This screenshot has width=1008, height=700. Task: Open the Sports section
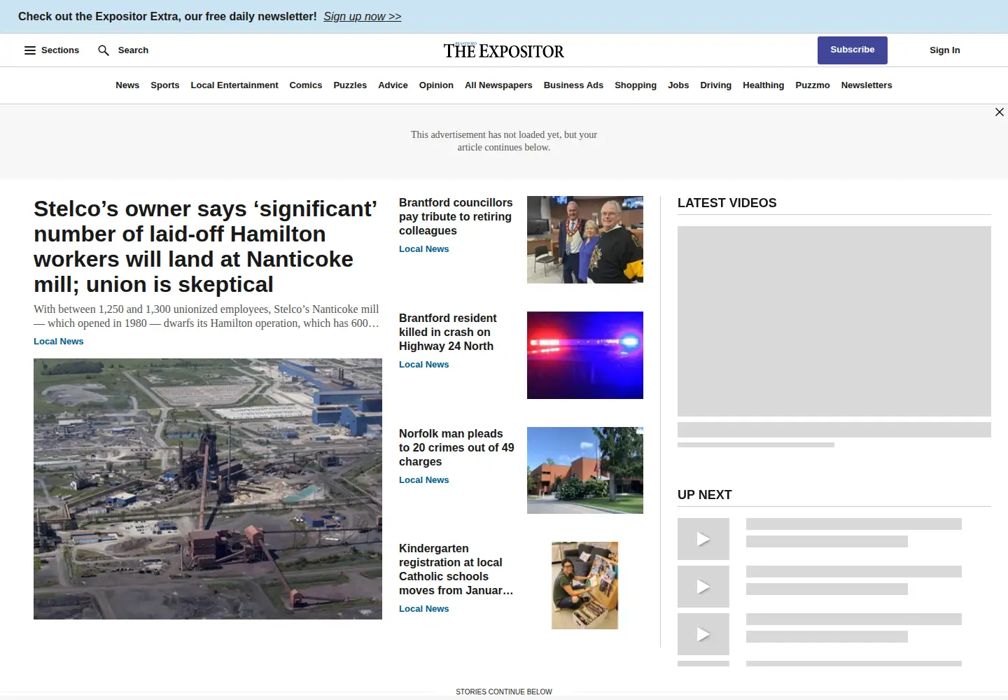(x=165, y=85)
